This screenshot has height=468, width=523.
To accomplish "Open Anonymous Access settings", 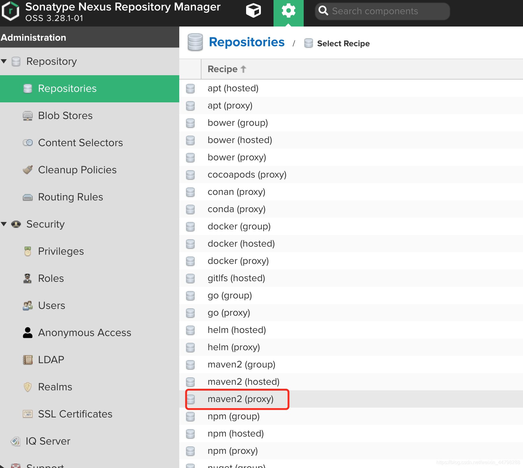I will pyautogui.click(x=90, y=333).
